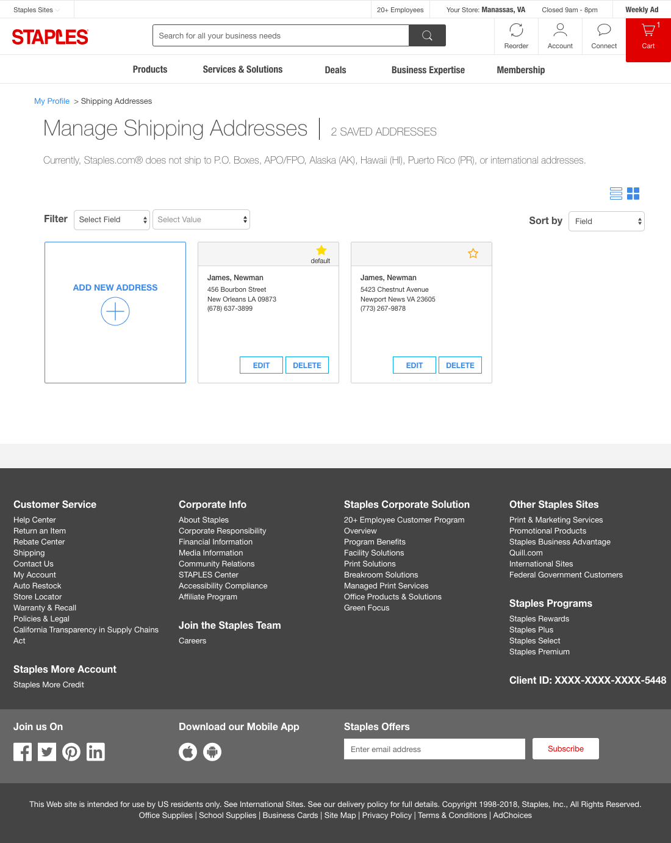Unset default star on New Orleans address
671x843 pixels.
[320, 250]
